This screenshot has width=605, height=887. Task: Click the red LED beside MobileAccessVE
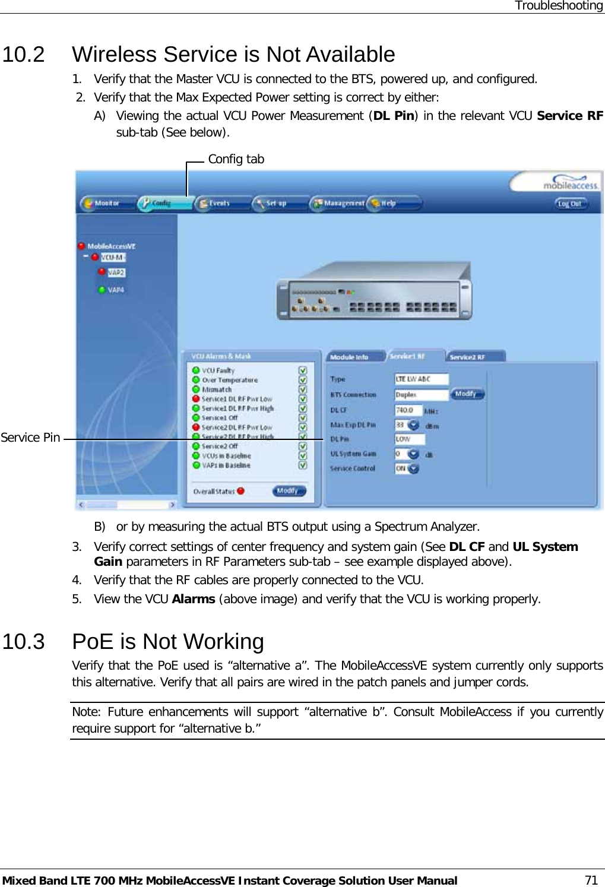[x=81, y=246]
